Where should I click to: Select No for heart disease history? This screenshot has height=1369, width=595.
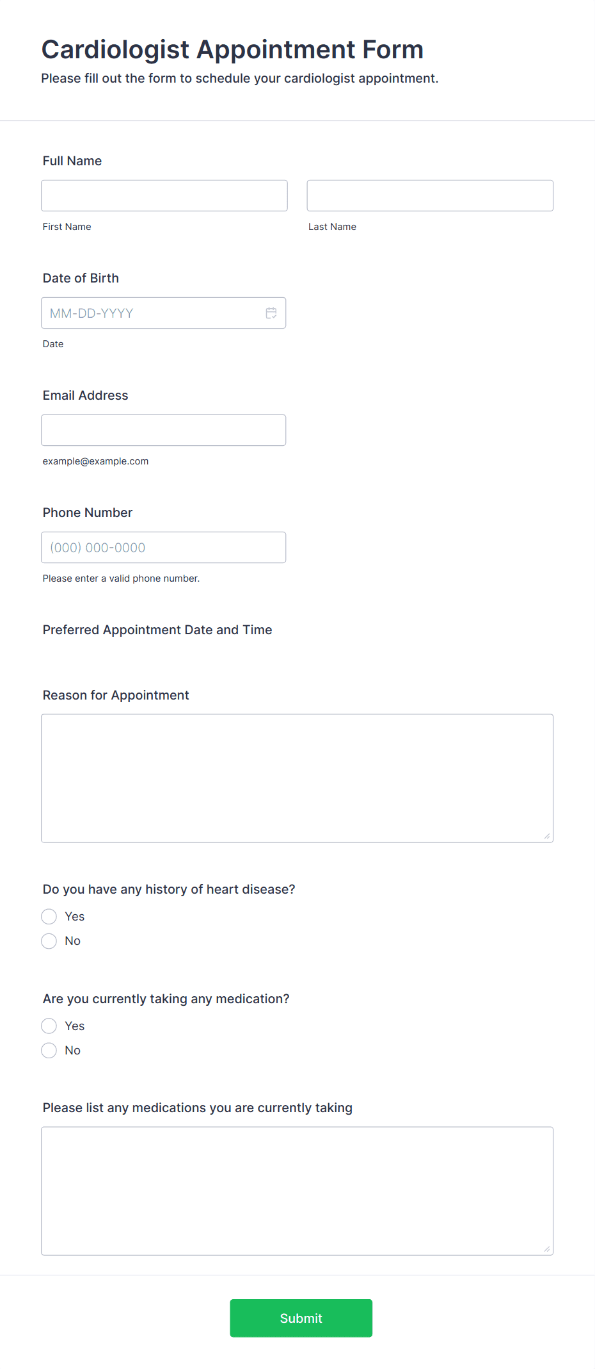pyautogui.click(x=49, y=941)
